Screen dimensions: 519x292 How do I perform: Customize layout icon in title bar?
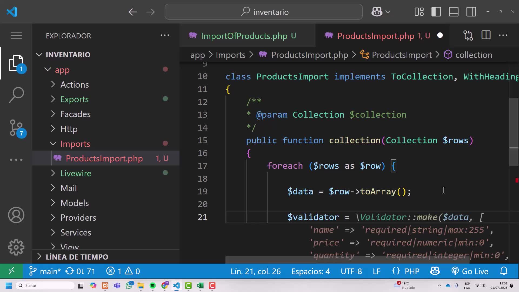click(x=419, y=12)
